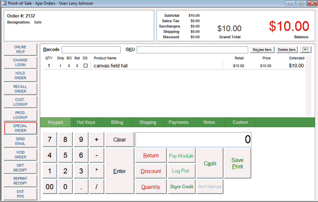Open the Payments tab
Viewport: 318px width, 202px height.
point(179,122)
